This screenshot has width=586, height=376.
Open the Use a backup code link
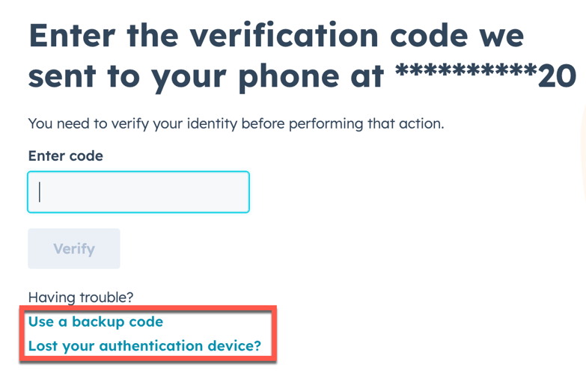click(x=96, y=322)
